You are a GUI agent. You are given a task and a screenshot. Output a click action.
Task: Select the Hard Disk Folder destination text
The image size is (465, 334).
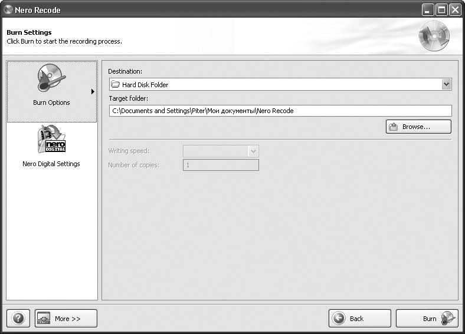pyautogui.click(x=145, y=85)
